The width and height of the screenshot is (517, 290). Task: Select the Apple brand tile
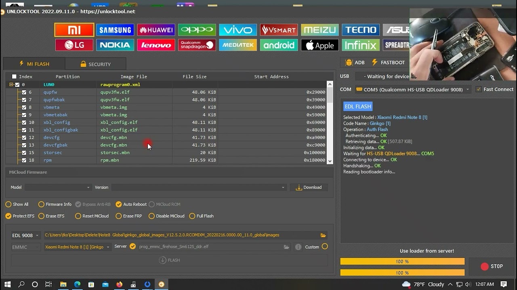pyautogui.click(x=319, y=45)
